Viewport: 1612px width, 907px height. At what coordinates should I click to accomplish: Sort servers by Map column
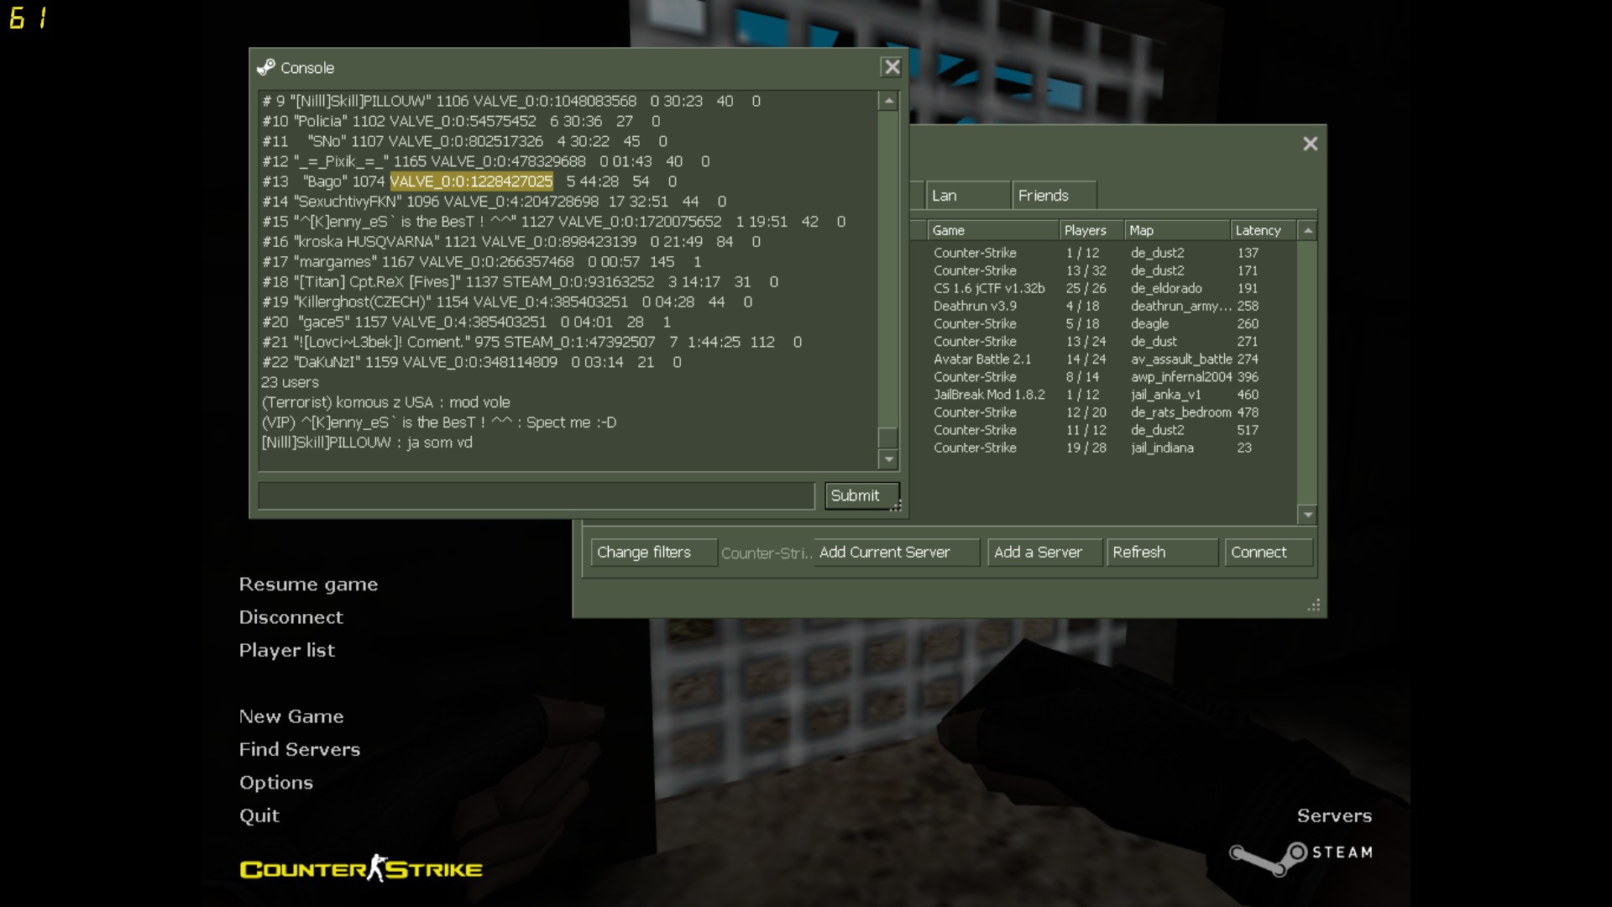1177,230
